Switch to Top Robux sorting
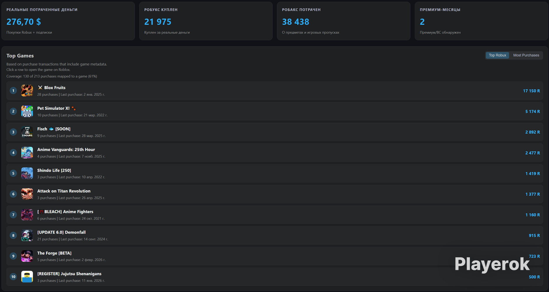549x292 pixels. tap(497, 55)
